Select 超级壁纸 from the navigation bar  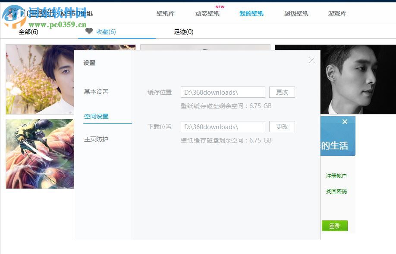pos(297,13)
